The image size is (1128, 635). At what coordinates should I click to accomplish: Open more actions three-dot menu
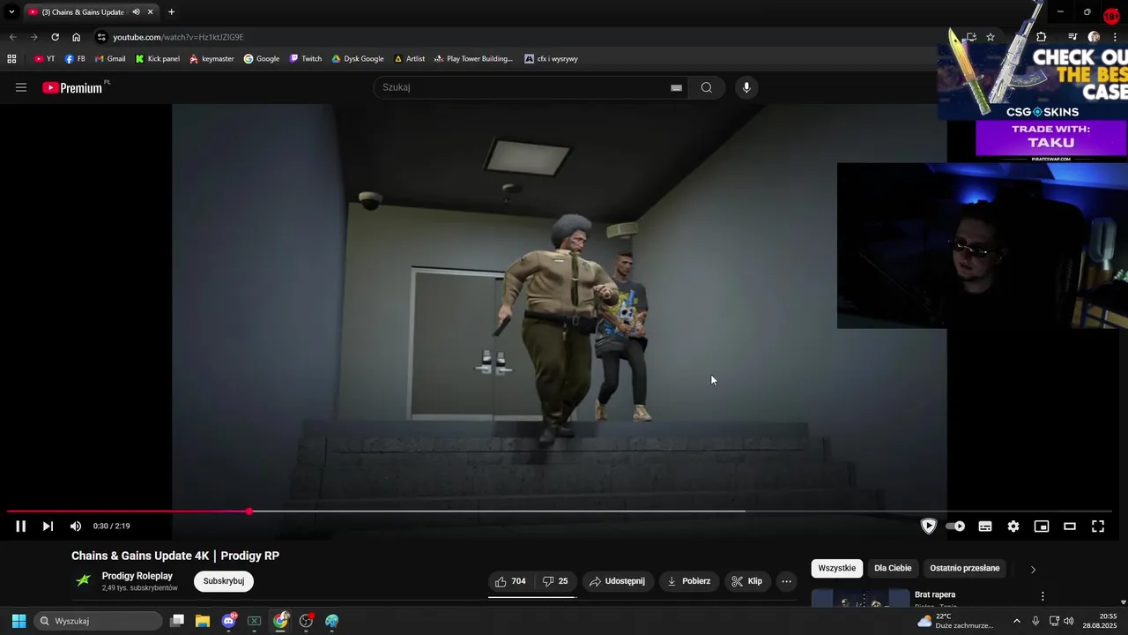787,581
